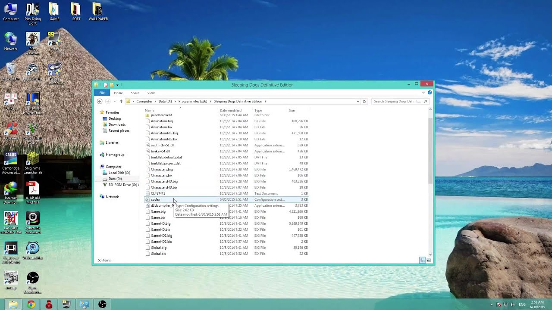Open the Home ribbon tab

click(x=118, y=93)
